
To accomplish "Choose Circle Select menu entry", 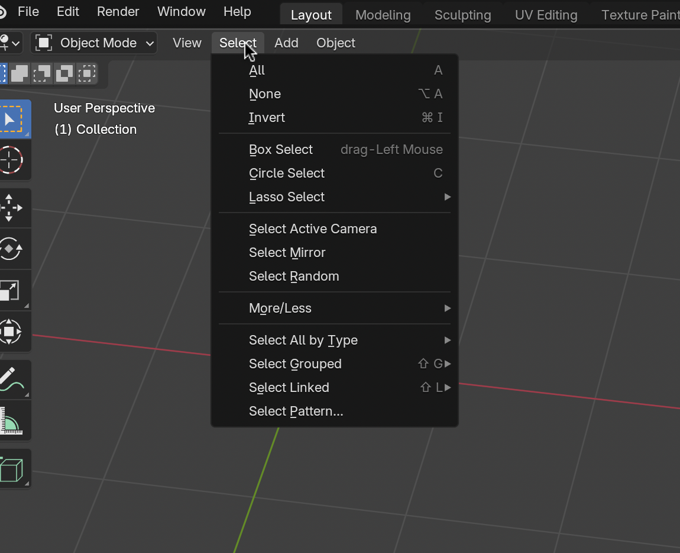I will (x=335, y=173).
